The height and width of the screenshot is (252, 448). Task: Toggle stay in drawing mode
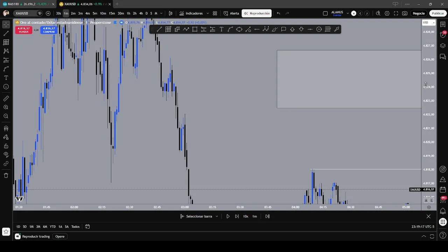6,137
